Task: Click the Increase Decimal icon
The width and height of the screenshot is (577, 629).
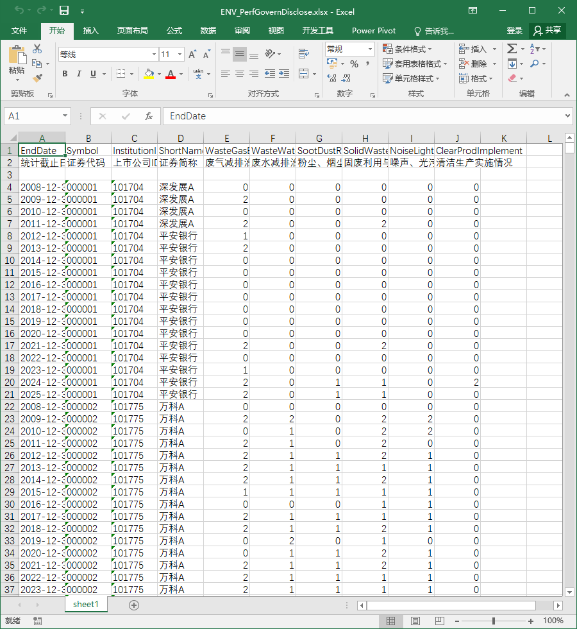Action: click(x=332, y=78)
